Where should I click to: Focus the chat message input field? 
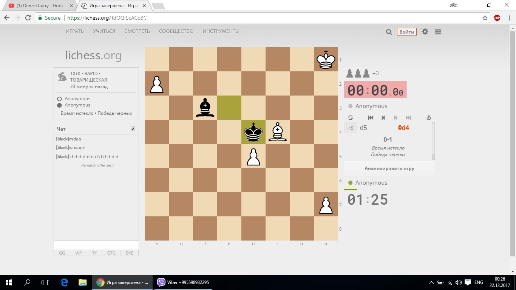pyautogui.click(x=96, y=245)
